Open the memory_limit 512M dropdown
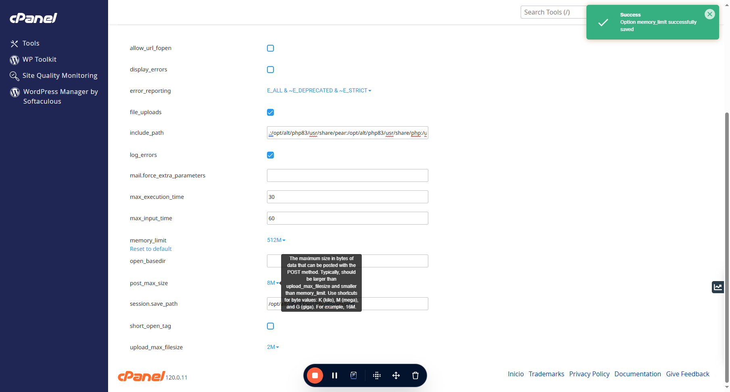 pyautogui.click(x=276, y=240)
